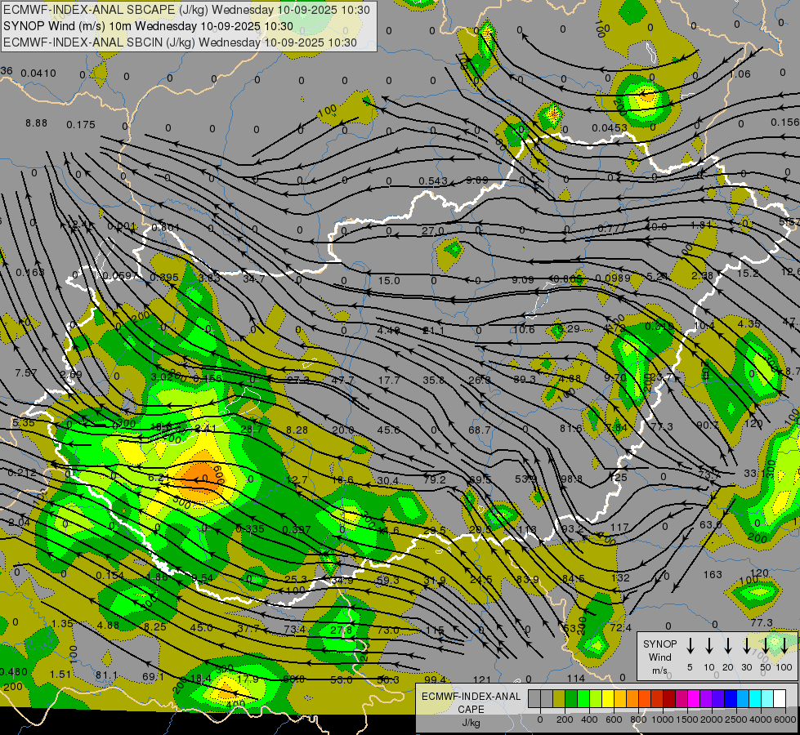Click the SYNOP Wind m/s legend label

coord(659,657)
